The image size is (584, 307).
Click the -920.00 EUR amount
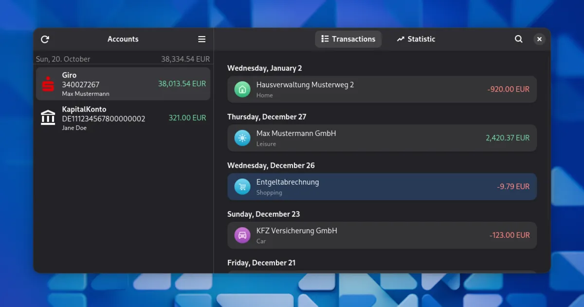pyautogui.click(x=508, y=90)
